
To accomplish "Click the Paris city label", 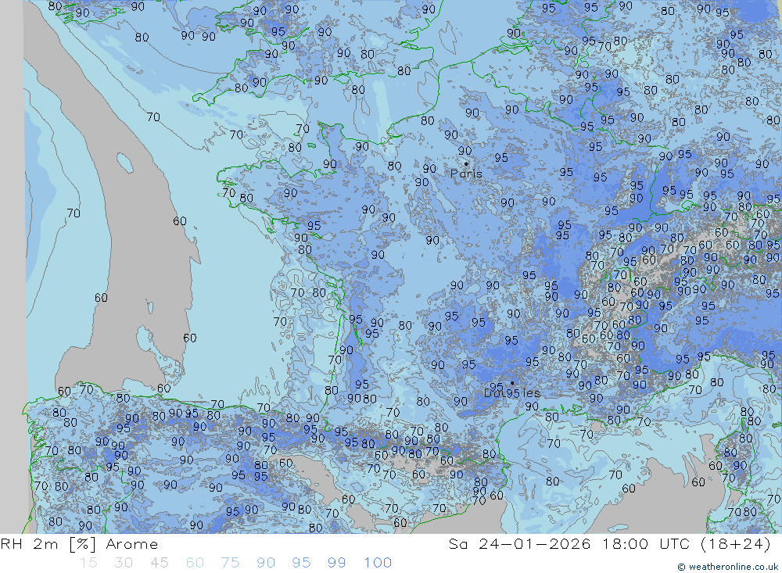I will click(466, 174).
